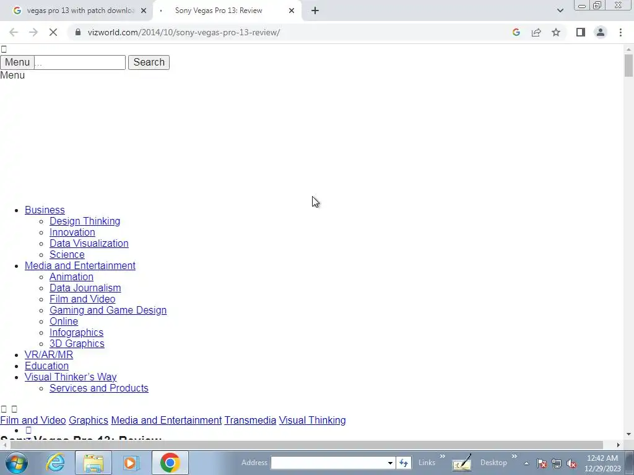Click the browser back arrow

coord(14,32)
